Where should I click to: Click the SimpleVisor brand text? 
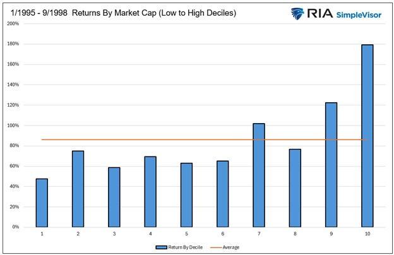[x=361, y=13]
